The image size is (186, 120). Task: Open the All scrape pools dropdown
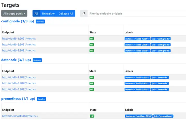tap(14, 14)
